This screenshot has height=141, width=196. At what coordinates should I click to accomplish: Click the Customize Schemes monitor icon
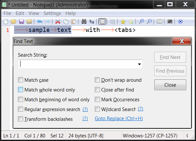pyautogui.click(x=170, y=21)
